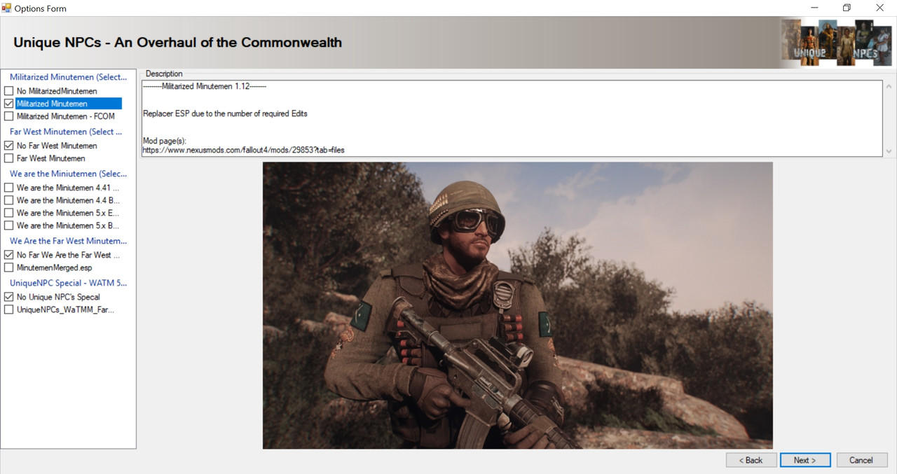897x474 pixels.
Task: Click the nexusmods.com mod page URL
Action: 243,150
